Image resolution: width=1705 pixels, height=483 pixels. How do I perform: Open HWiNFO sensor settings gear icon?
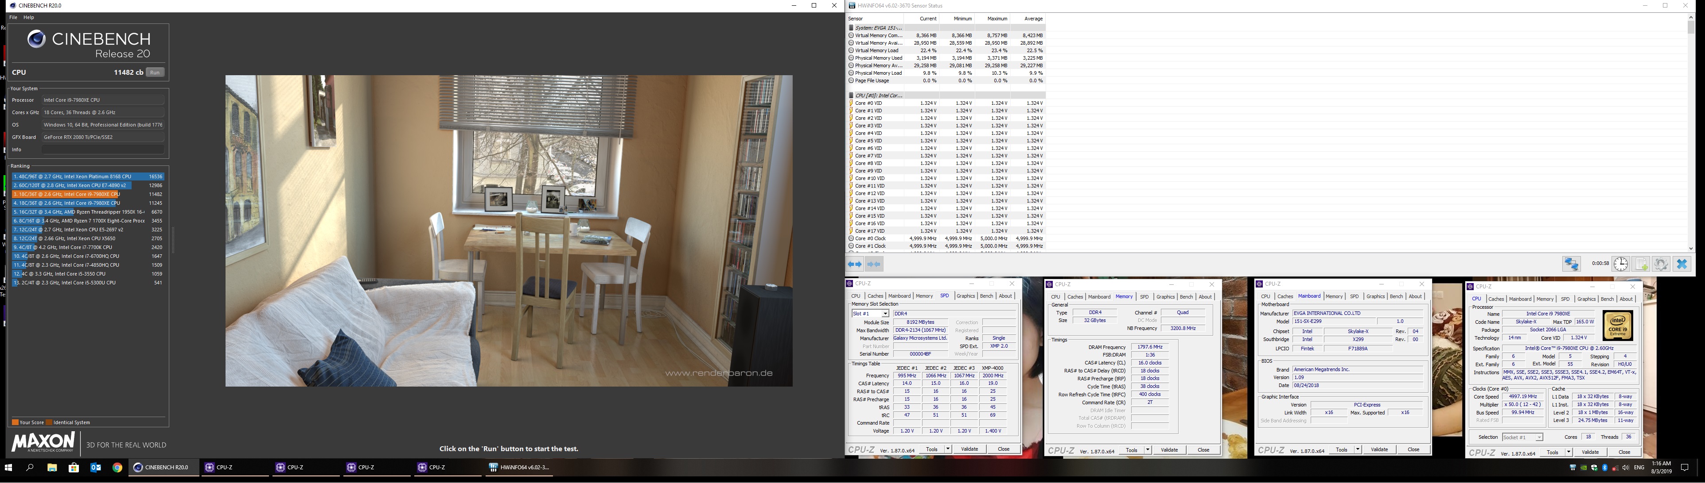(x=1661, y=264)
